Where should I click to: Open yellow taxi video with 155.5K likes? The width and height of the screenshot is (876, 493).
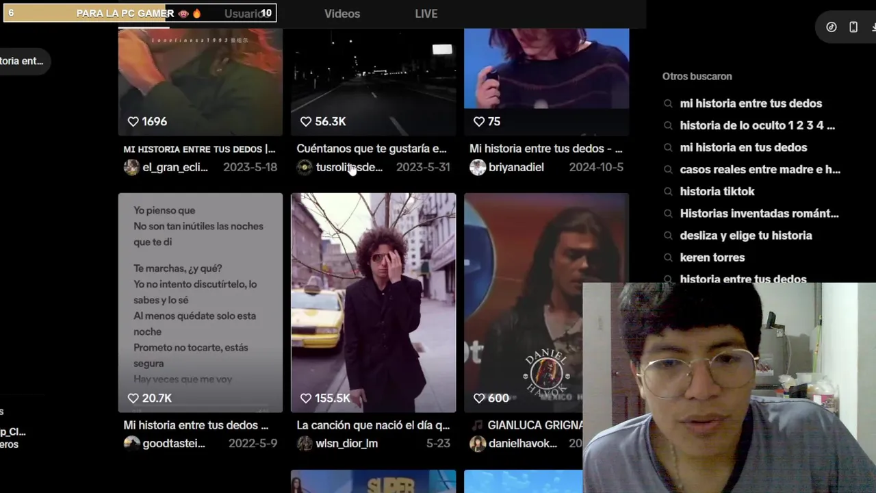click(x=373, y=303)
